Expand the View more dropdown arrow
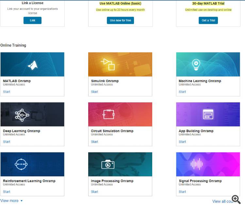Screen dimensions: 245x208 pos(22,201)
